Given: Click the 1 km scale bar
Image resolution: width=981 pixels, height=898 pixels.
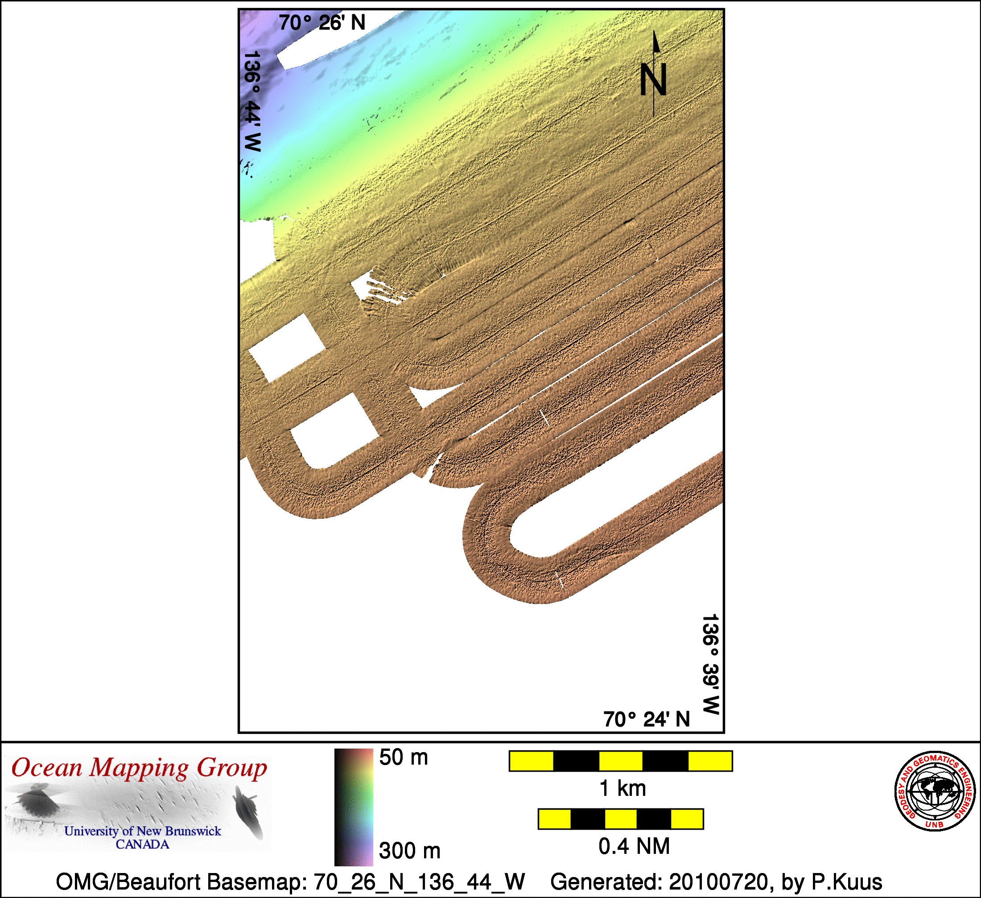Looking at the screenshot, I should click(620, 761).
